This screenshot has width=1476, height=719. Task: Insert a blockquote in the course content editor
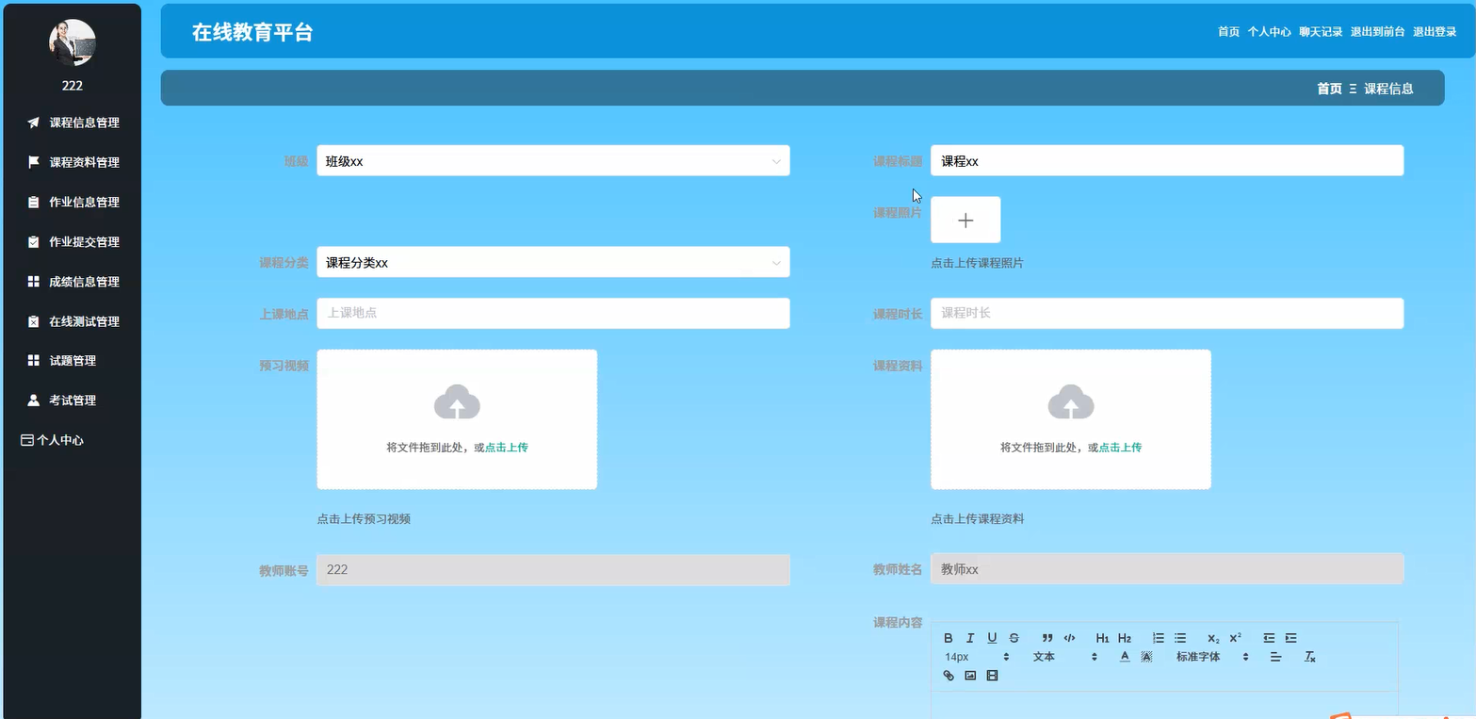point(1047,638)
